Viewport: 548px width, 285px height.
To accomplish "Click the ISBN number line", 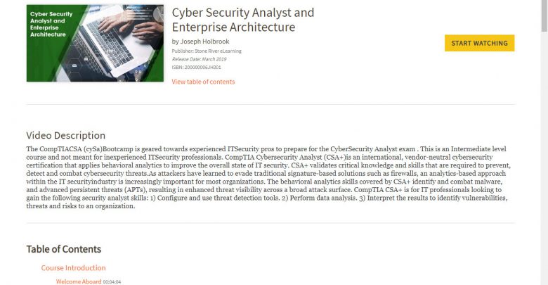I will [x=197, y=68].
